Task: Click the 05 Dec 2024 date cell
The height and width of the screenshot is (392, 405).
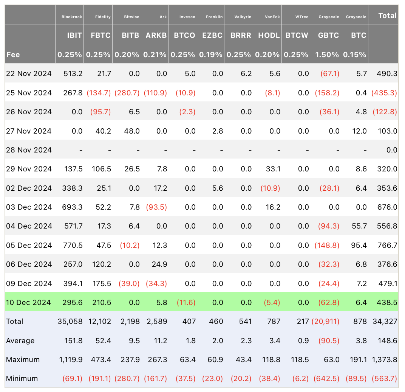Action: click(x=29, y=245)
